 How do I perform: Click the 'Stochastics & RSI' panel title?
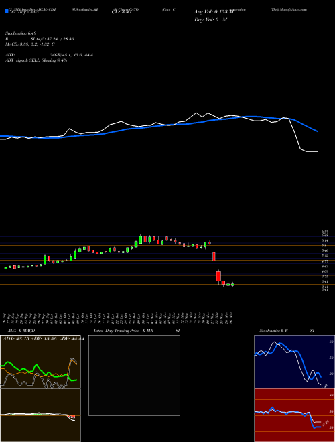[287, 331]
